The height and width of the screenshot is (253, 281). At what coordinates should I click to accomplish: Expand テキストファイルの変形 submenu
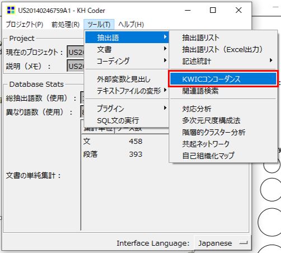pyautogui.click(x=127, y=91)
